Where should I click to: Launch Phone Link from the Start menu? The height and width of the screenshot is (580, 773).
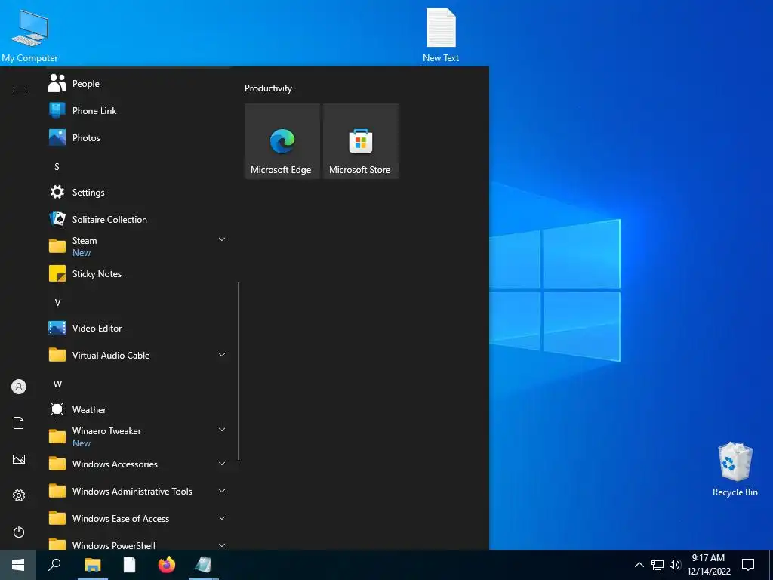[137, 111]
